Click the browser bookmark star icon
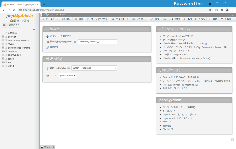The width and height of the screenshot is (236, 149). pyautogui.click(x=210, y=10)
